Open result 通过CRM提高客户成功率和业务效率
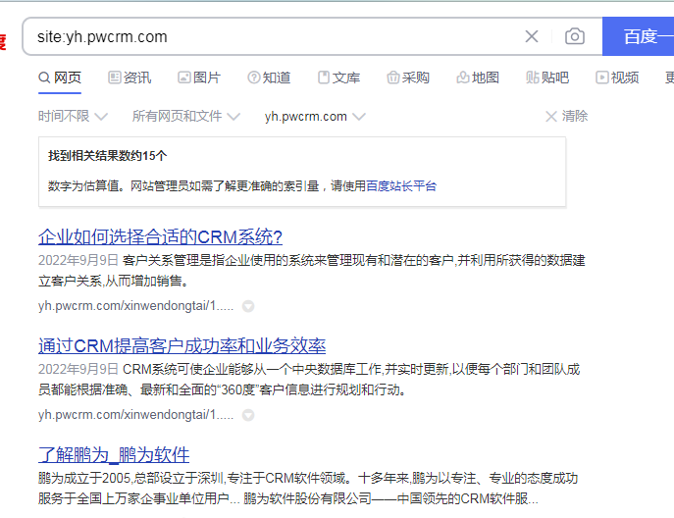Screen dimensions: 674x518 click(x=181, y=346)
